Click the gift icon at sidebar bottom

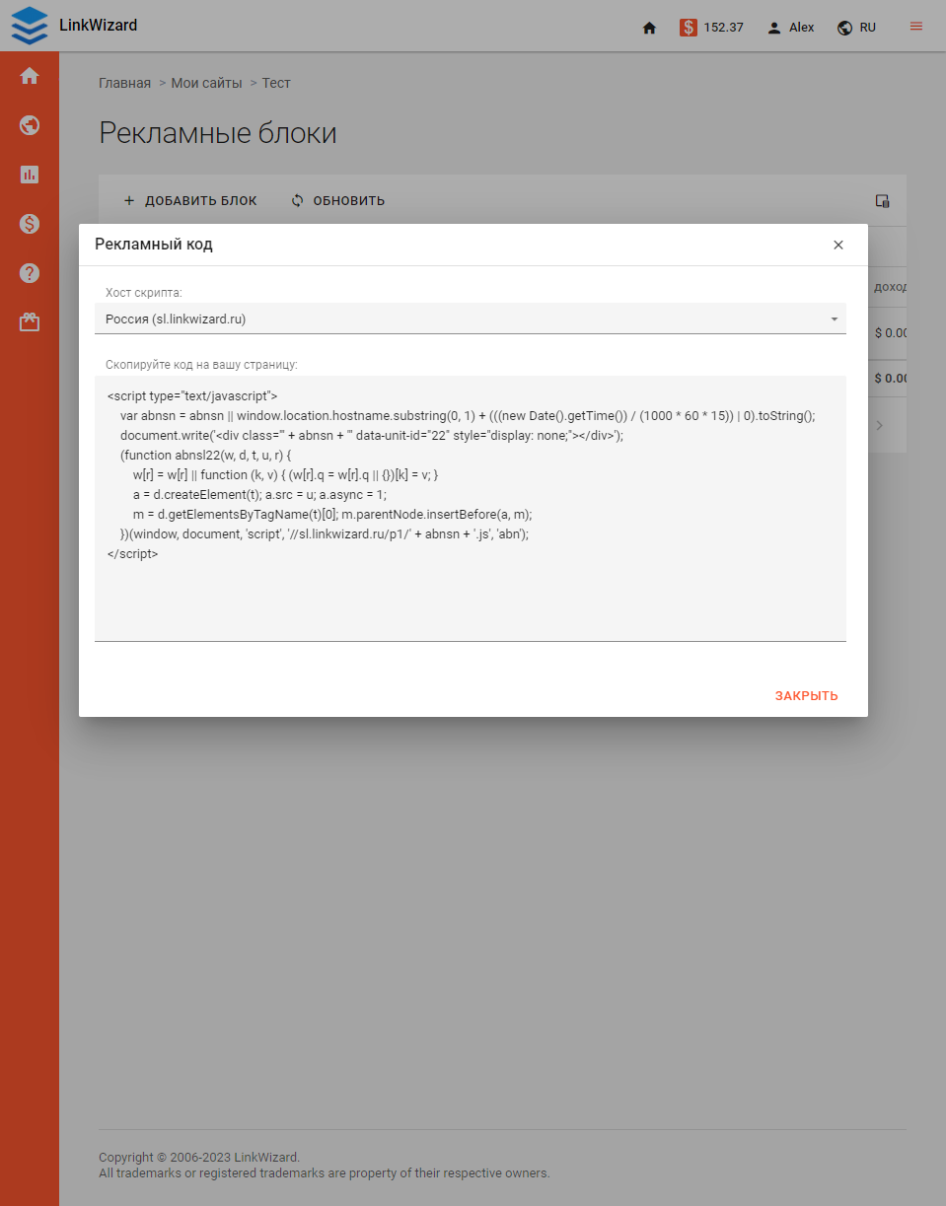tap(30, 321)
